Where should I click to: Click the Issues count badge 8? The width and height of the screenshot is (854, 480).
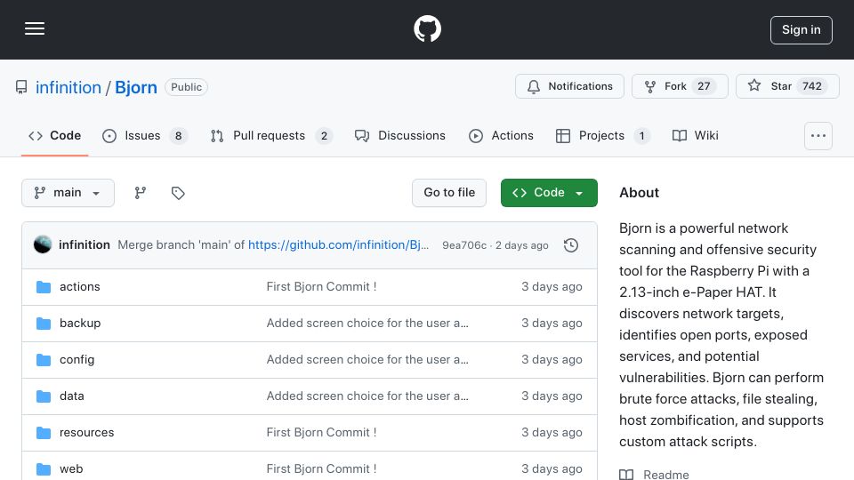pyautogui.click(x=178, y=135)
